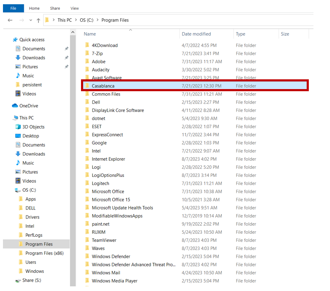Open Music under This PC
This screenshot has height=291, width=330.
[x=28, y=163]
